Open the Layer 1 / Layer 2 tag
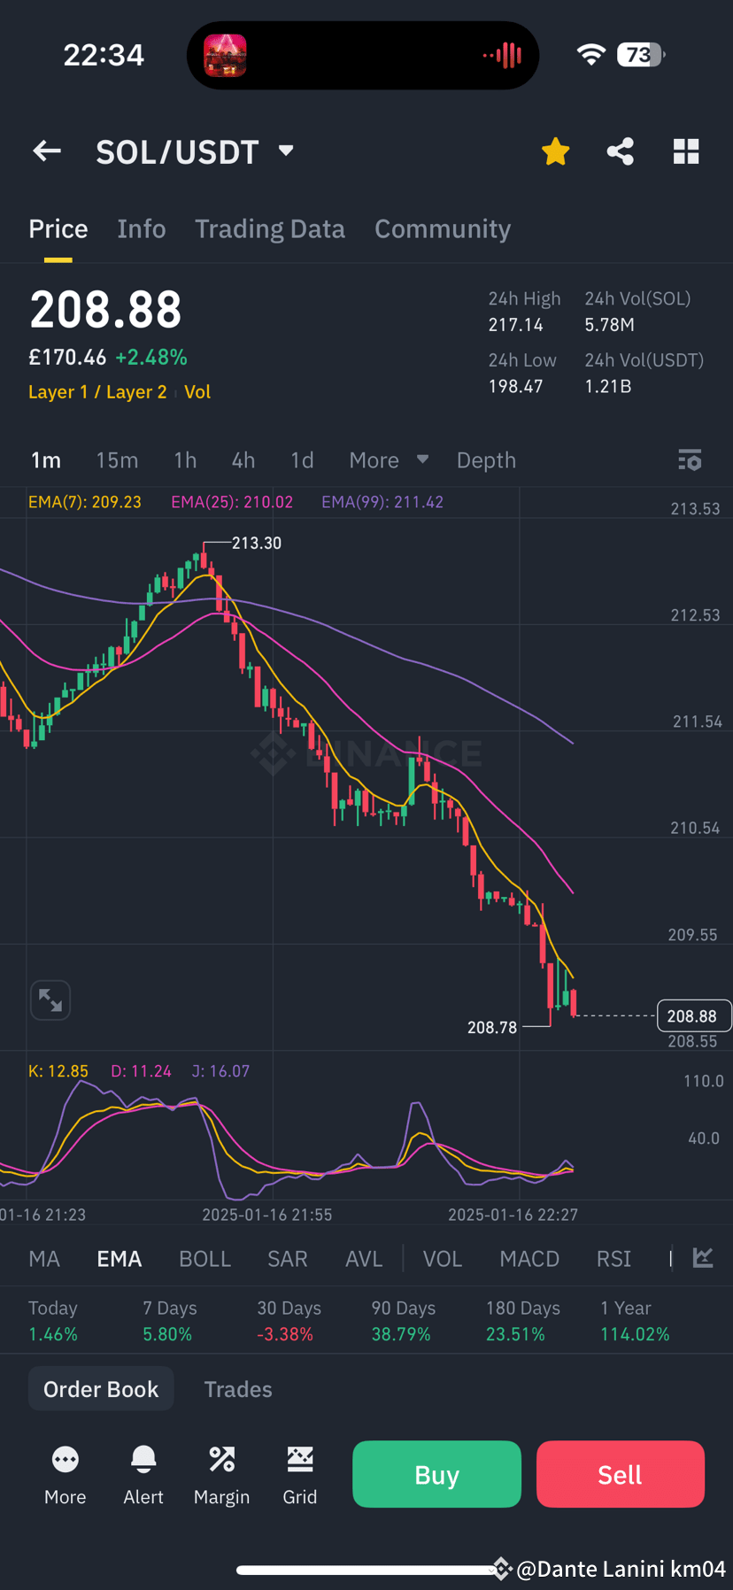 click(x=97, y=392)
